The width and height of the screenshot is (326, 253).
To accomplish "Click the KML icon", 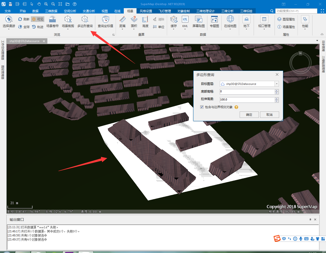I will click(185, 19).
